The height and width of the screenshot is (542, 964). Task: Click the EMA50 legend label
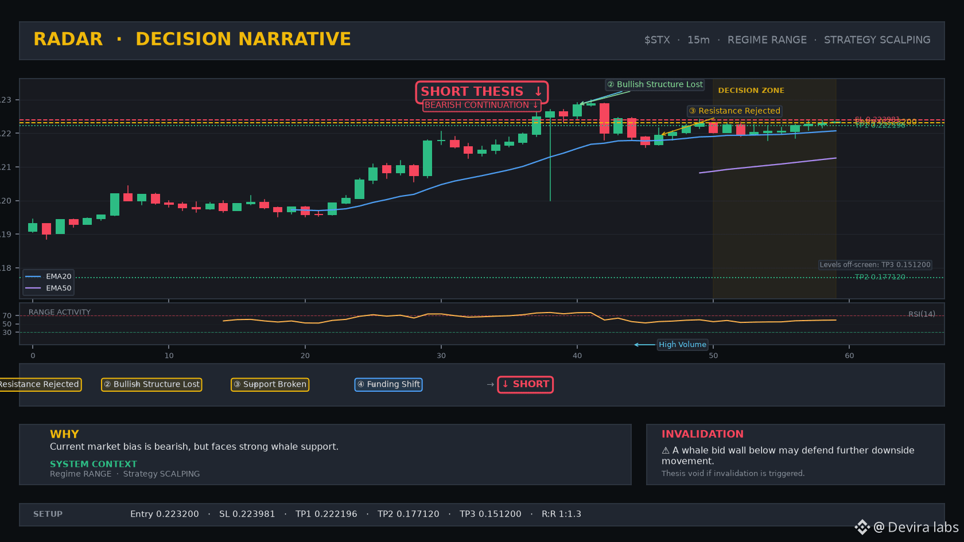pyautogui.click(x=59, y=288)
